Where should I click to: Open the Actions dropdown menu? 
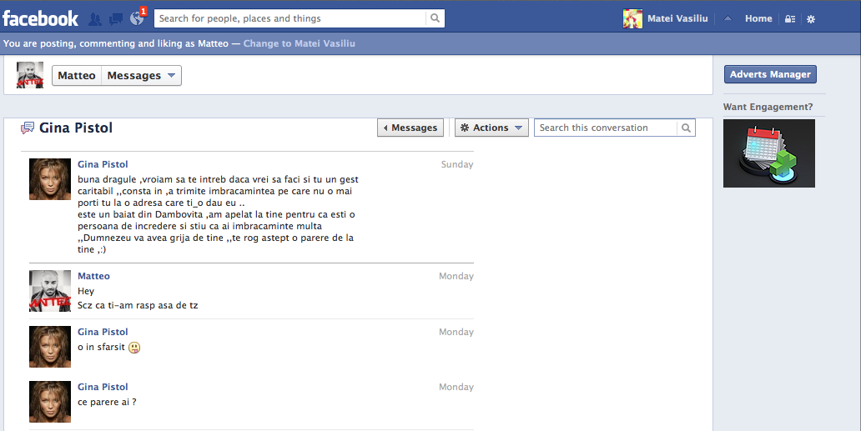[x=491, y=128]
